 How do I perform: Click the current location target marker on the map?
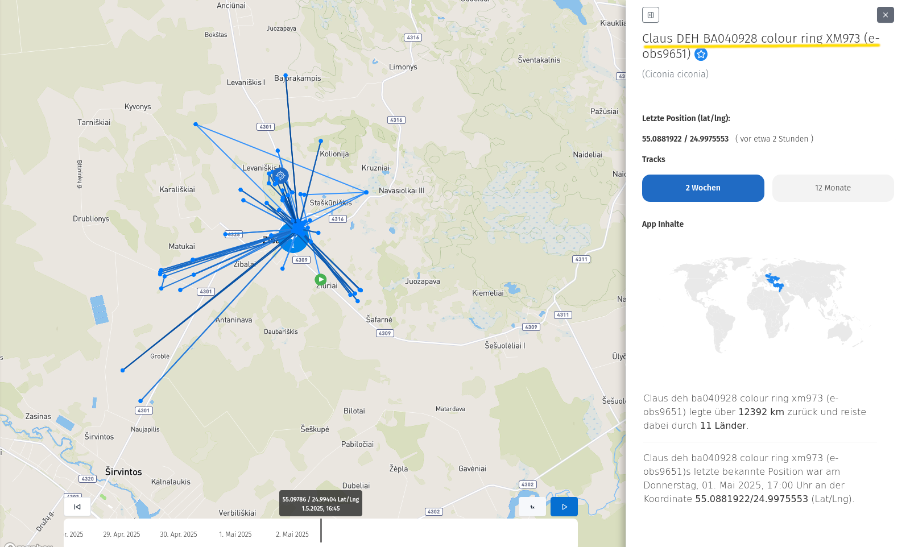tap(280, 176)
